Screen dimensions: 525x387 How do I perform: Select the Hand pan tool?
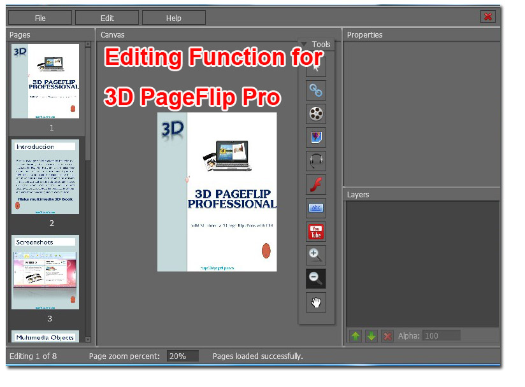pos(316,302)
